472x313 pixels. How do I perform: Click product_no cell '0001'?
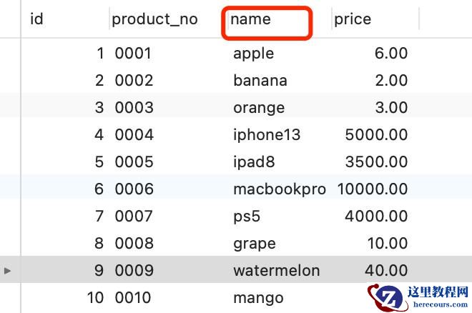pos(133,54)
